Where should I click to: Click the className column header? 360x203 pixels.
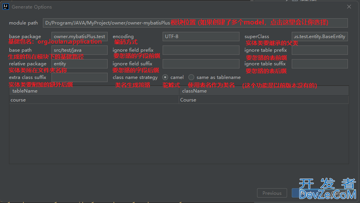pyautogui.click(x=264, y=91)
